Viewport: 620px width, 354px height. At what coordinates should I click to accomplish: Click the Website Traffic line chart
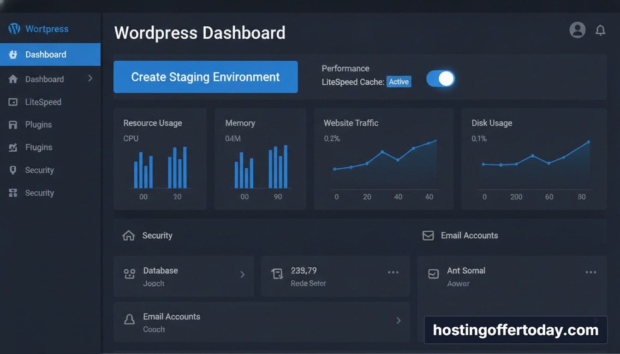coord(385,165)
